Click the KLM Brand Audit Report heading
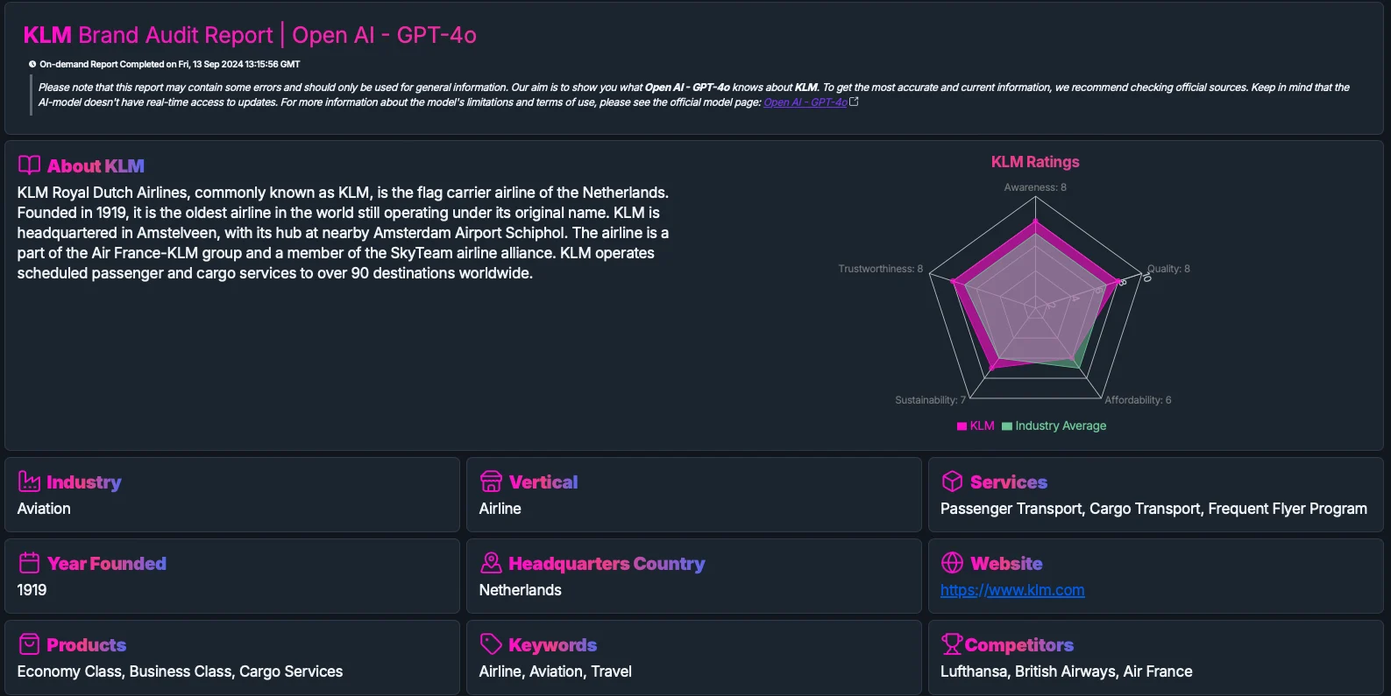The image size is (1391, 696). tap(250, 35)
